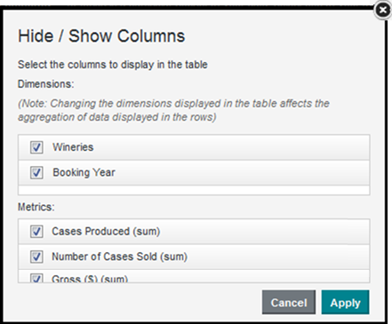Image resolution: width=392 pixels, height=324 pixels.
Task: Toggle the partially visible Gross ($) checkbox
Action: click(x=36, y=278)
